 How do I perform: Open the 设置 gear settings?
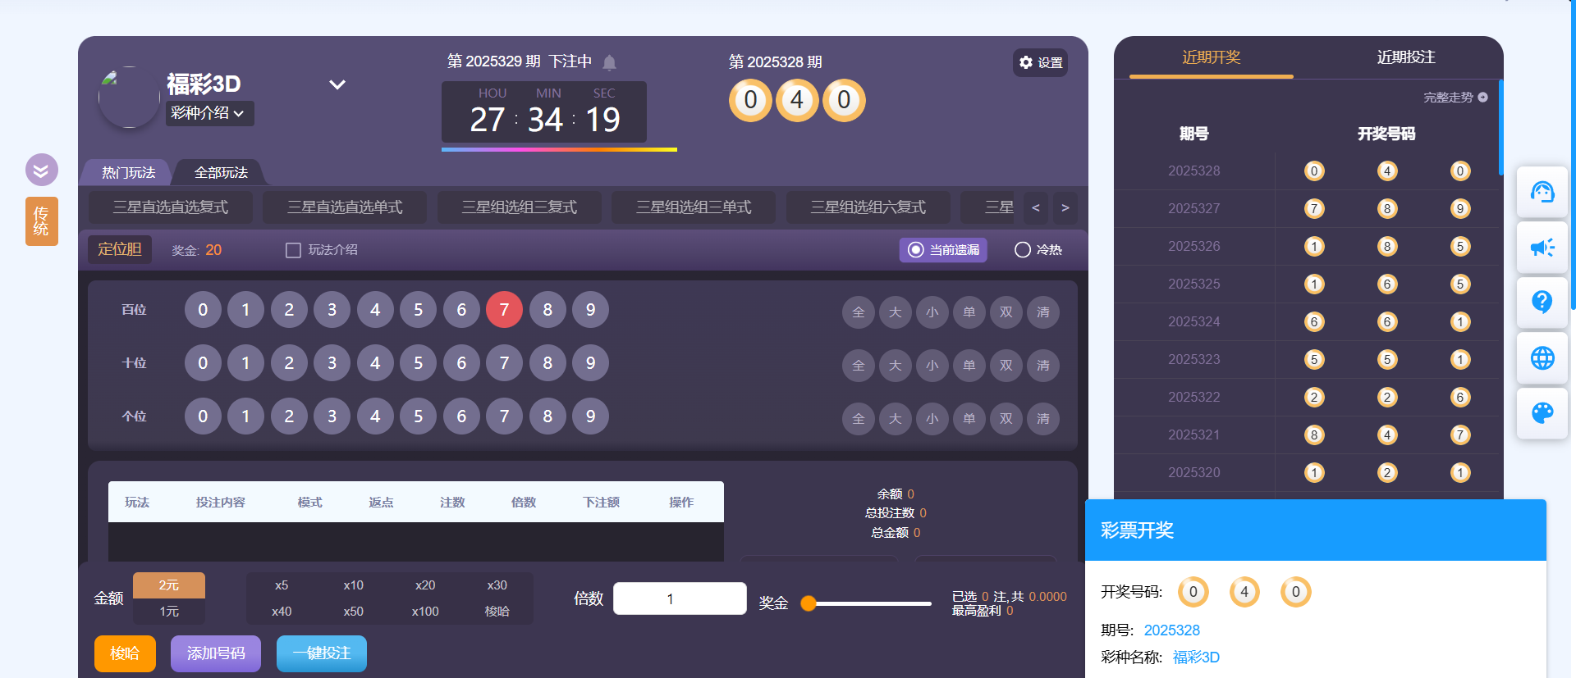1040,62
